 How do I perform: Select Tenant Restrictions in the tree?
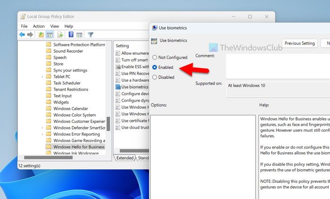71,89
